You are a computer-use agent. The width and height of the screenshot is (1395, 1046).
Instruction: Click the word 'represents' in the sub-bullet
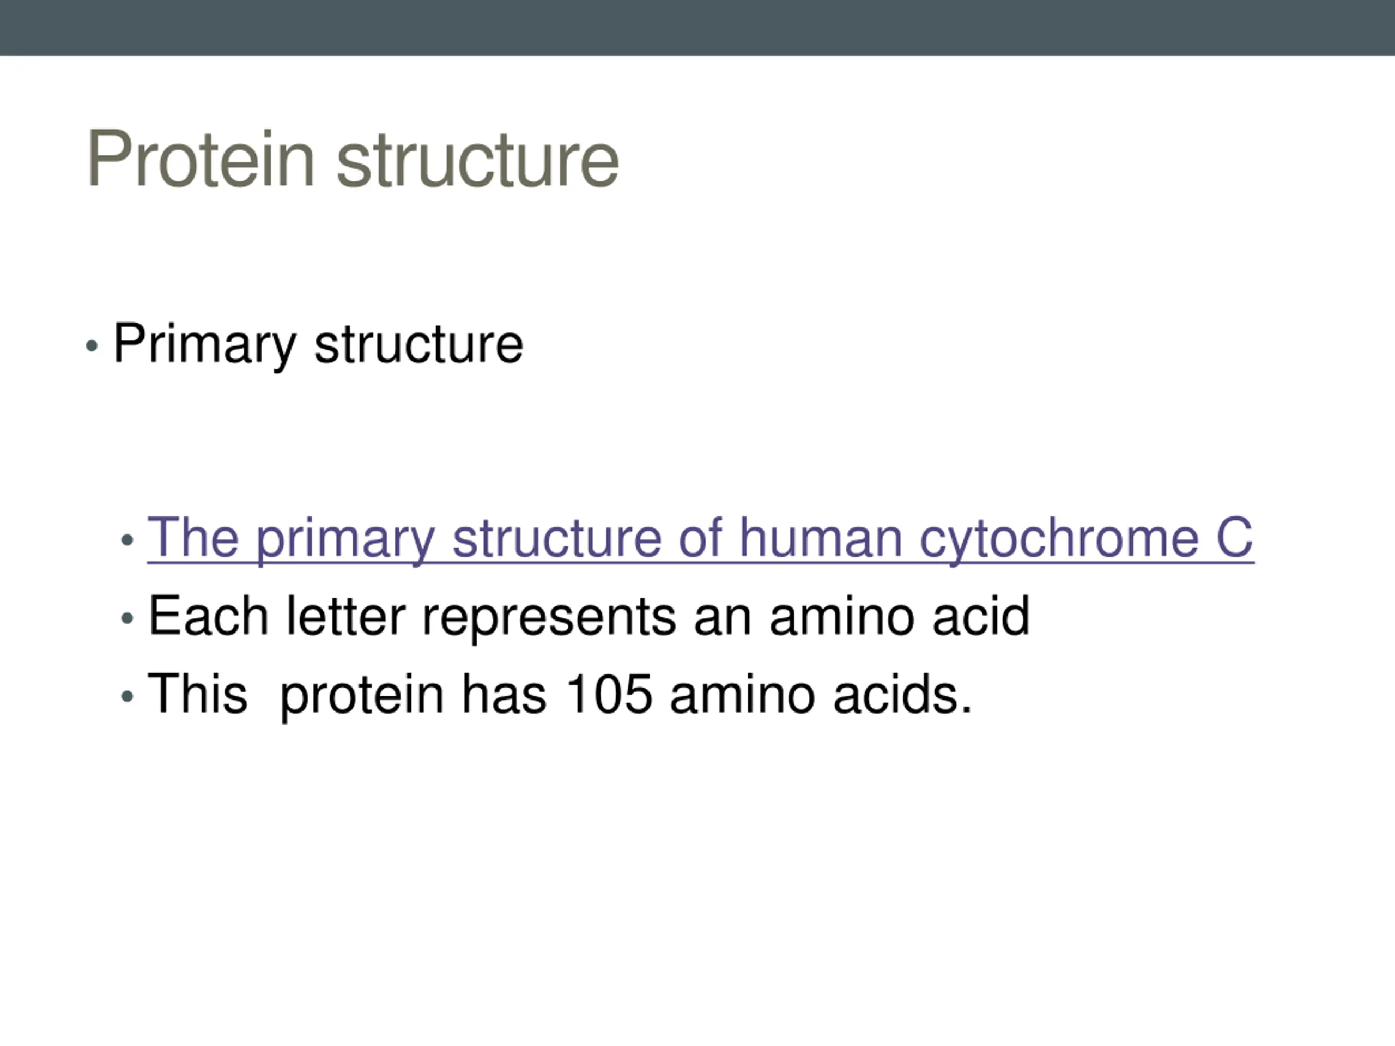pos(549,618)
